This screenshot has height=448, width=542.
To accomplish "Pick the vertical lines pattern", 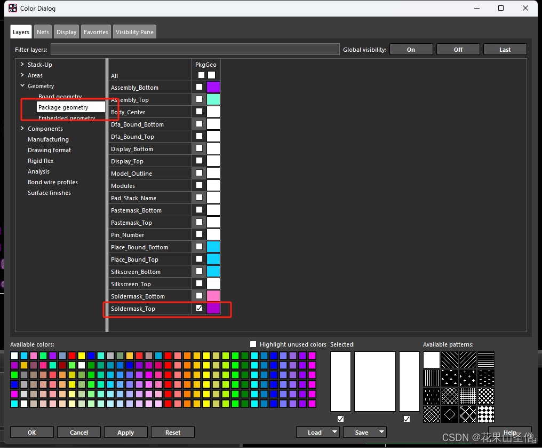I will pos(432,378).
